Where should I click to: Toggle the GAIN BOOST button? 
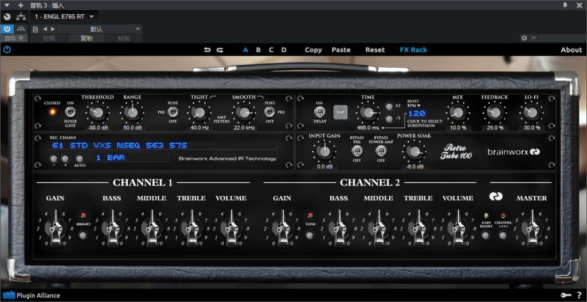tap(486, 235)
